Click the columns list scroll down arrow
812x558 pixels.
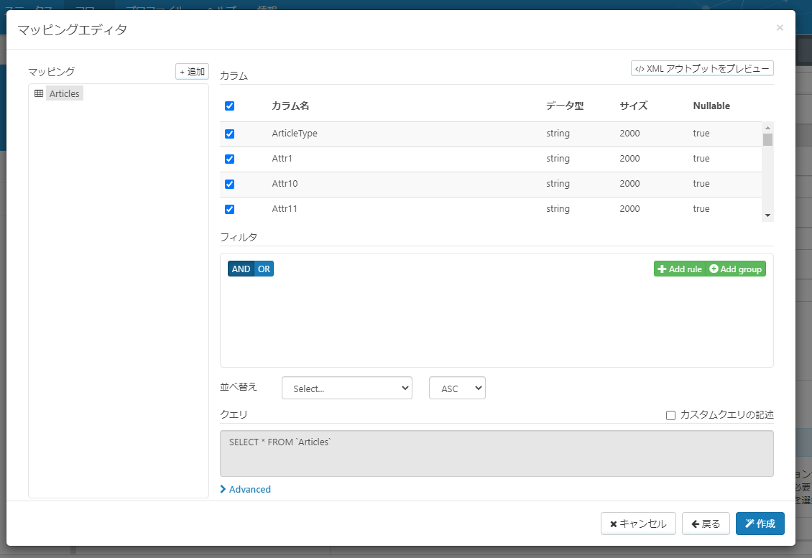click(x=767, y=215)
